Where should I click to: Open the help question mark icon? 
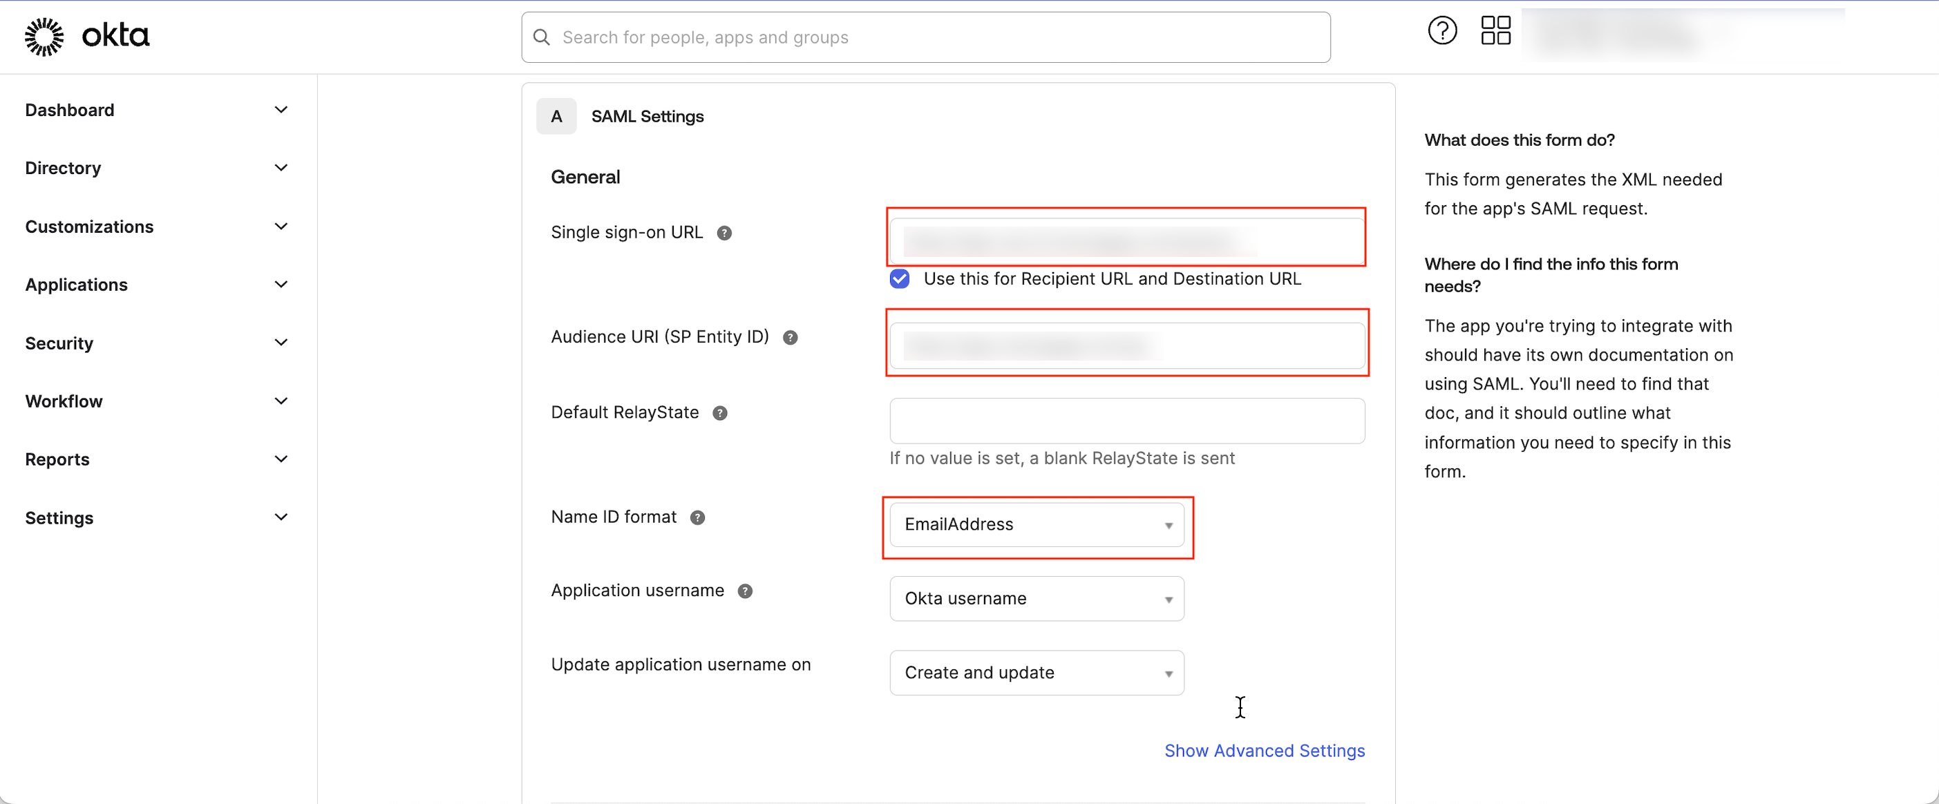(1442, 31)
